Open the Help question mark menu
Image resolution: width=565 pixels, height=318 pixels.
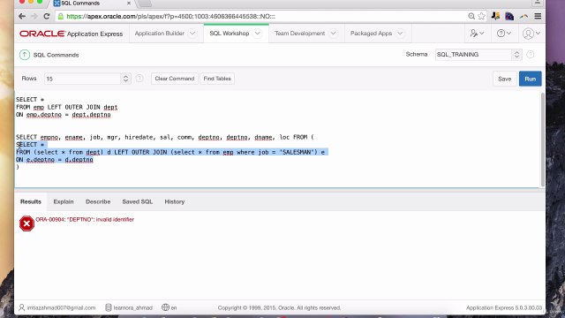pos(504,34)
